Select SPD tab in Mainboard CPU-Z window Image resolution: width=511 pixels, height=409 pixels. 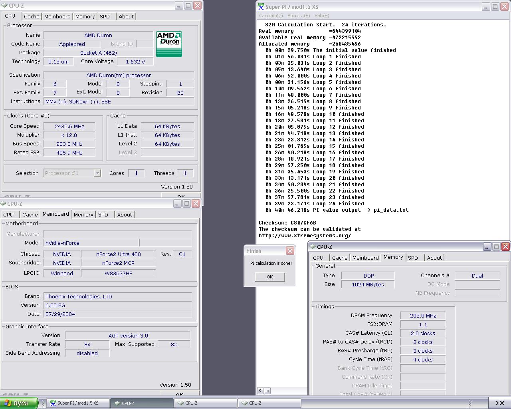(103, 214)
